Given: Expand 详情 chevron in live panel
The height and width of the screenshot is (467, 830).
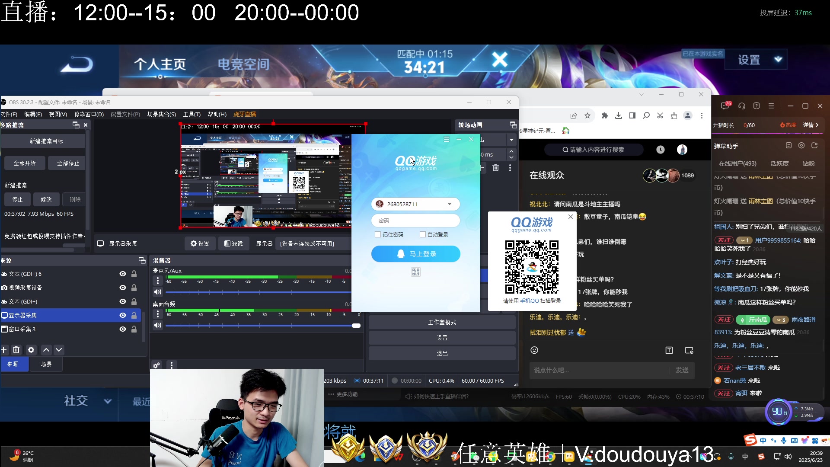Looking at the screenshot, I should click(817, 125).
